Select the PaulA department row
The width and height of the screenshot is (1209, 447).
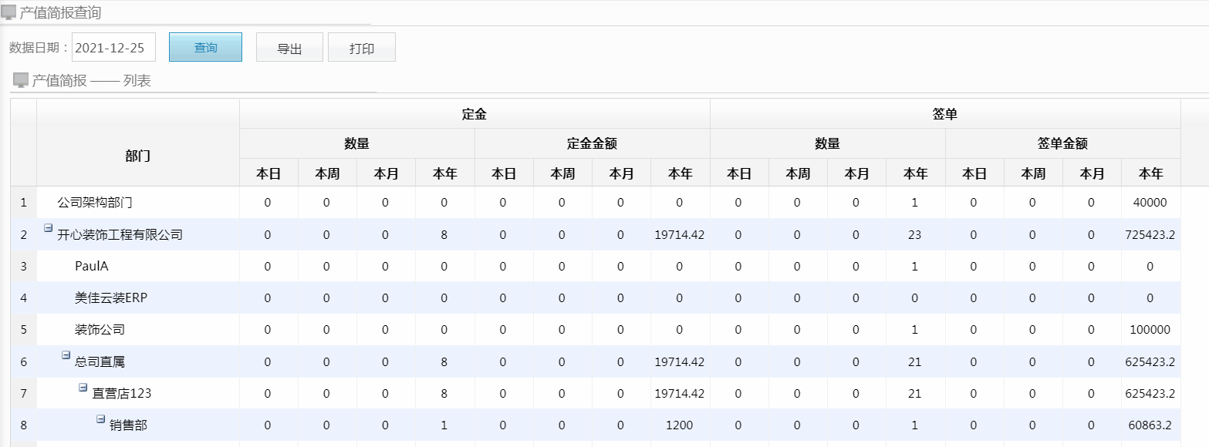click(x=92, y=267)
